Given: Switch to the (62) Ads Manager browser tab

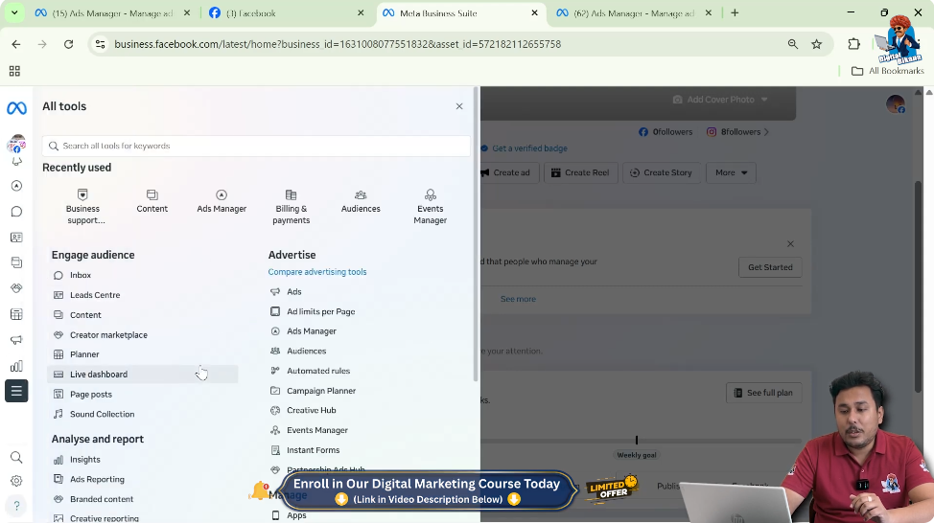Looking at the screenshot, I should [634, 13].
